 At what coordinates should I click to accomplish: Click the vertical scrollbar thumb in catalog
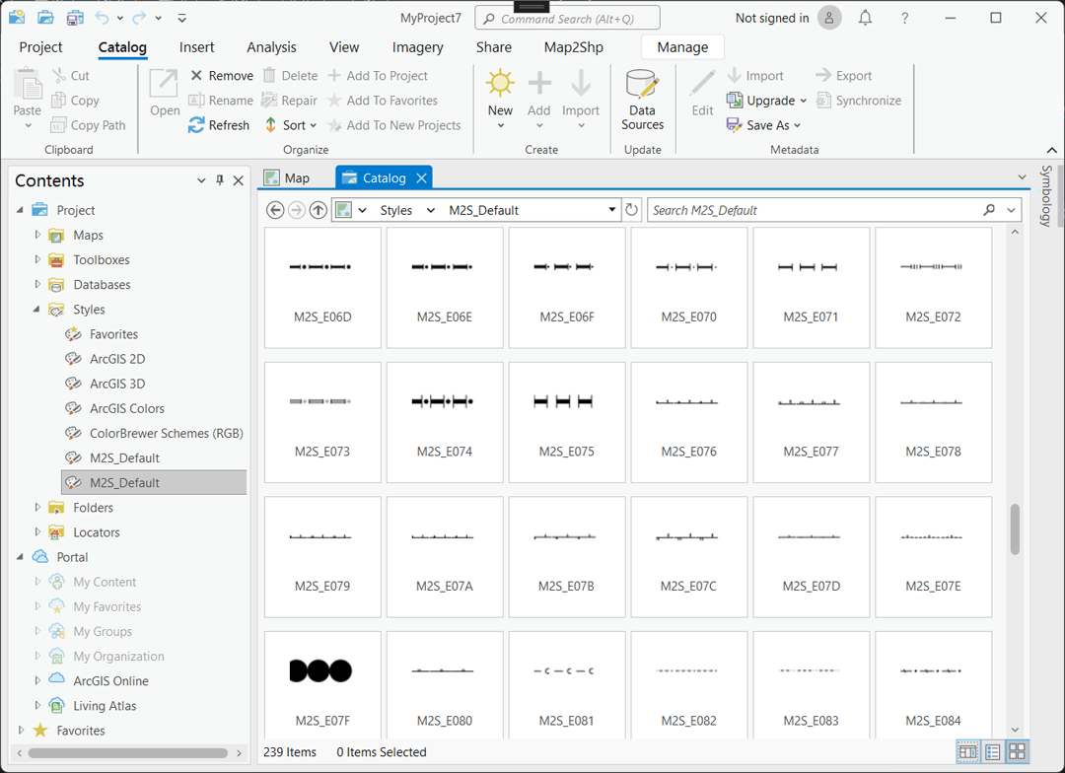point(1015,529)
